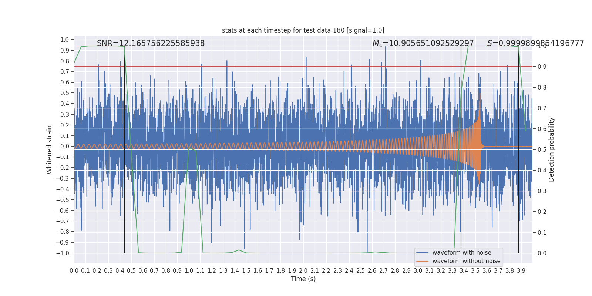
Task: Select the 'Time (s)' axis label
Action: click(303, 279)
